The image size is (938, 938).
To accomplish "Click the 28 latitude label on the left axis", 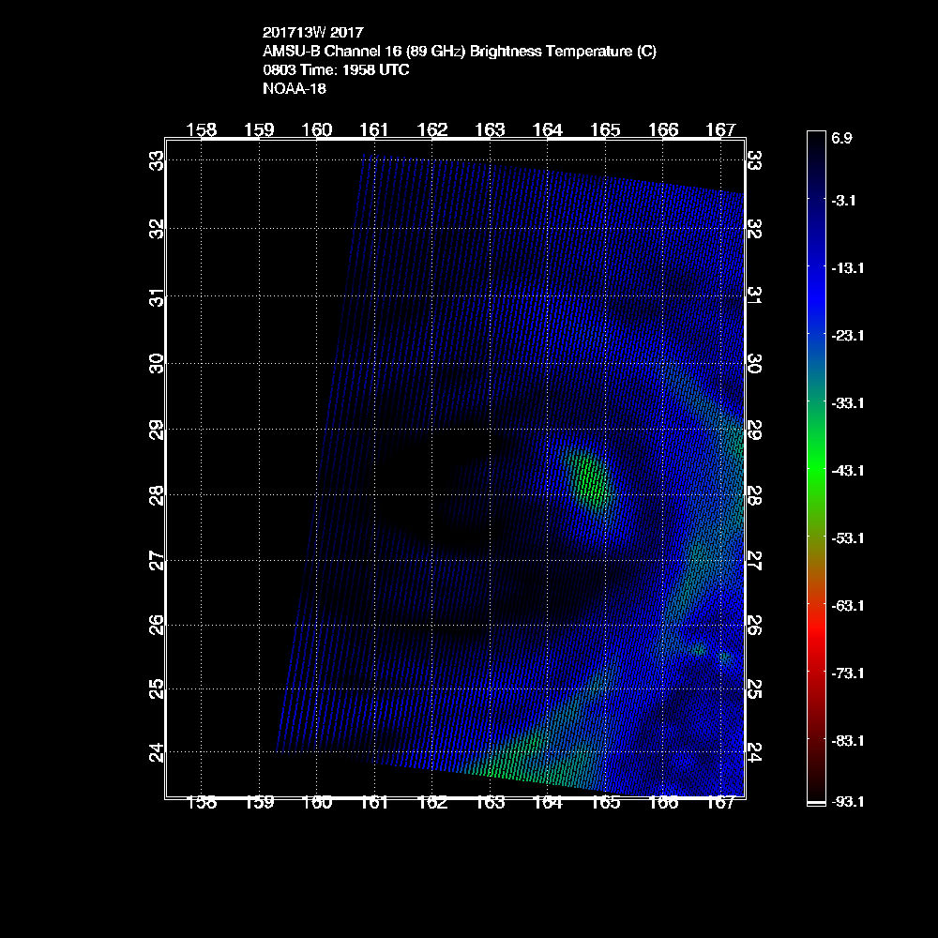I will (x=157, y=494).
